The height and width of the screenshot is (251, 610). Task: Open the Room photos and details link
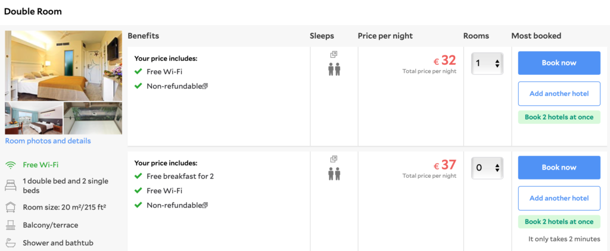[x=48, y=141]
